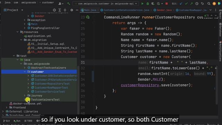Open the Run tool window at bottom
The width and height of the screenshot is (222, 125).
click(x=17, y=121)
